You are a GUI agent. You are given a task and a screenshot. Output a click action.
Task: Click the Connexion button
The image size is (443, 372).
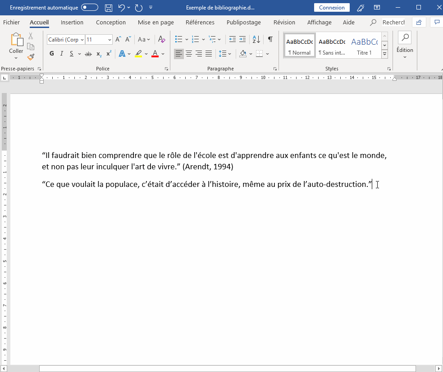332,7
